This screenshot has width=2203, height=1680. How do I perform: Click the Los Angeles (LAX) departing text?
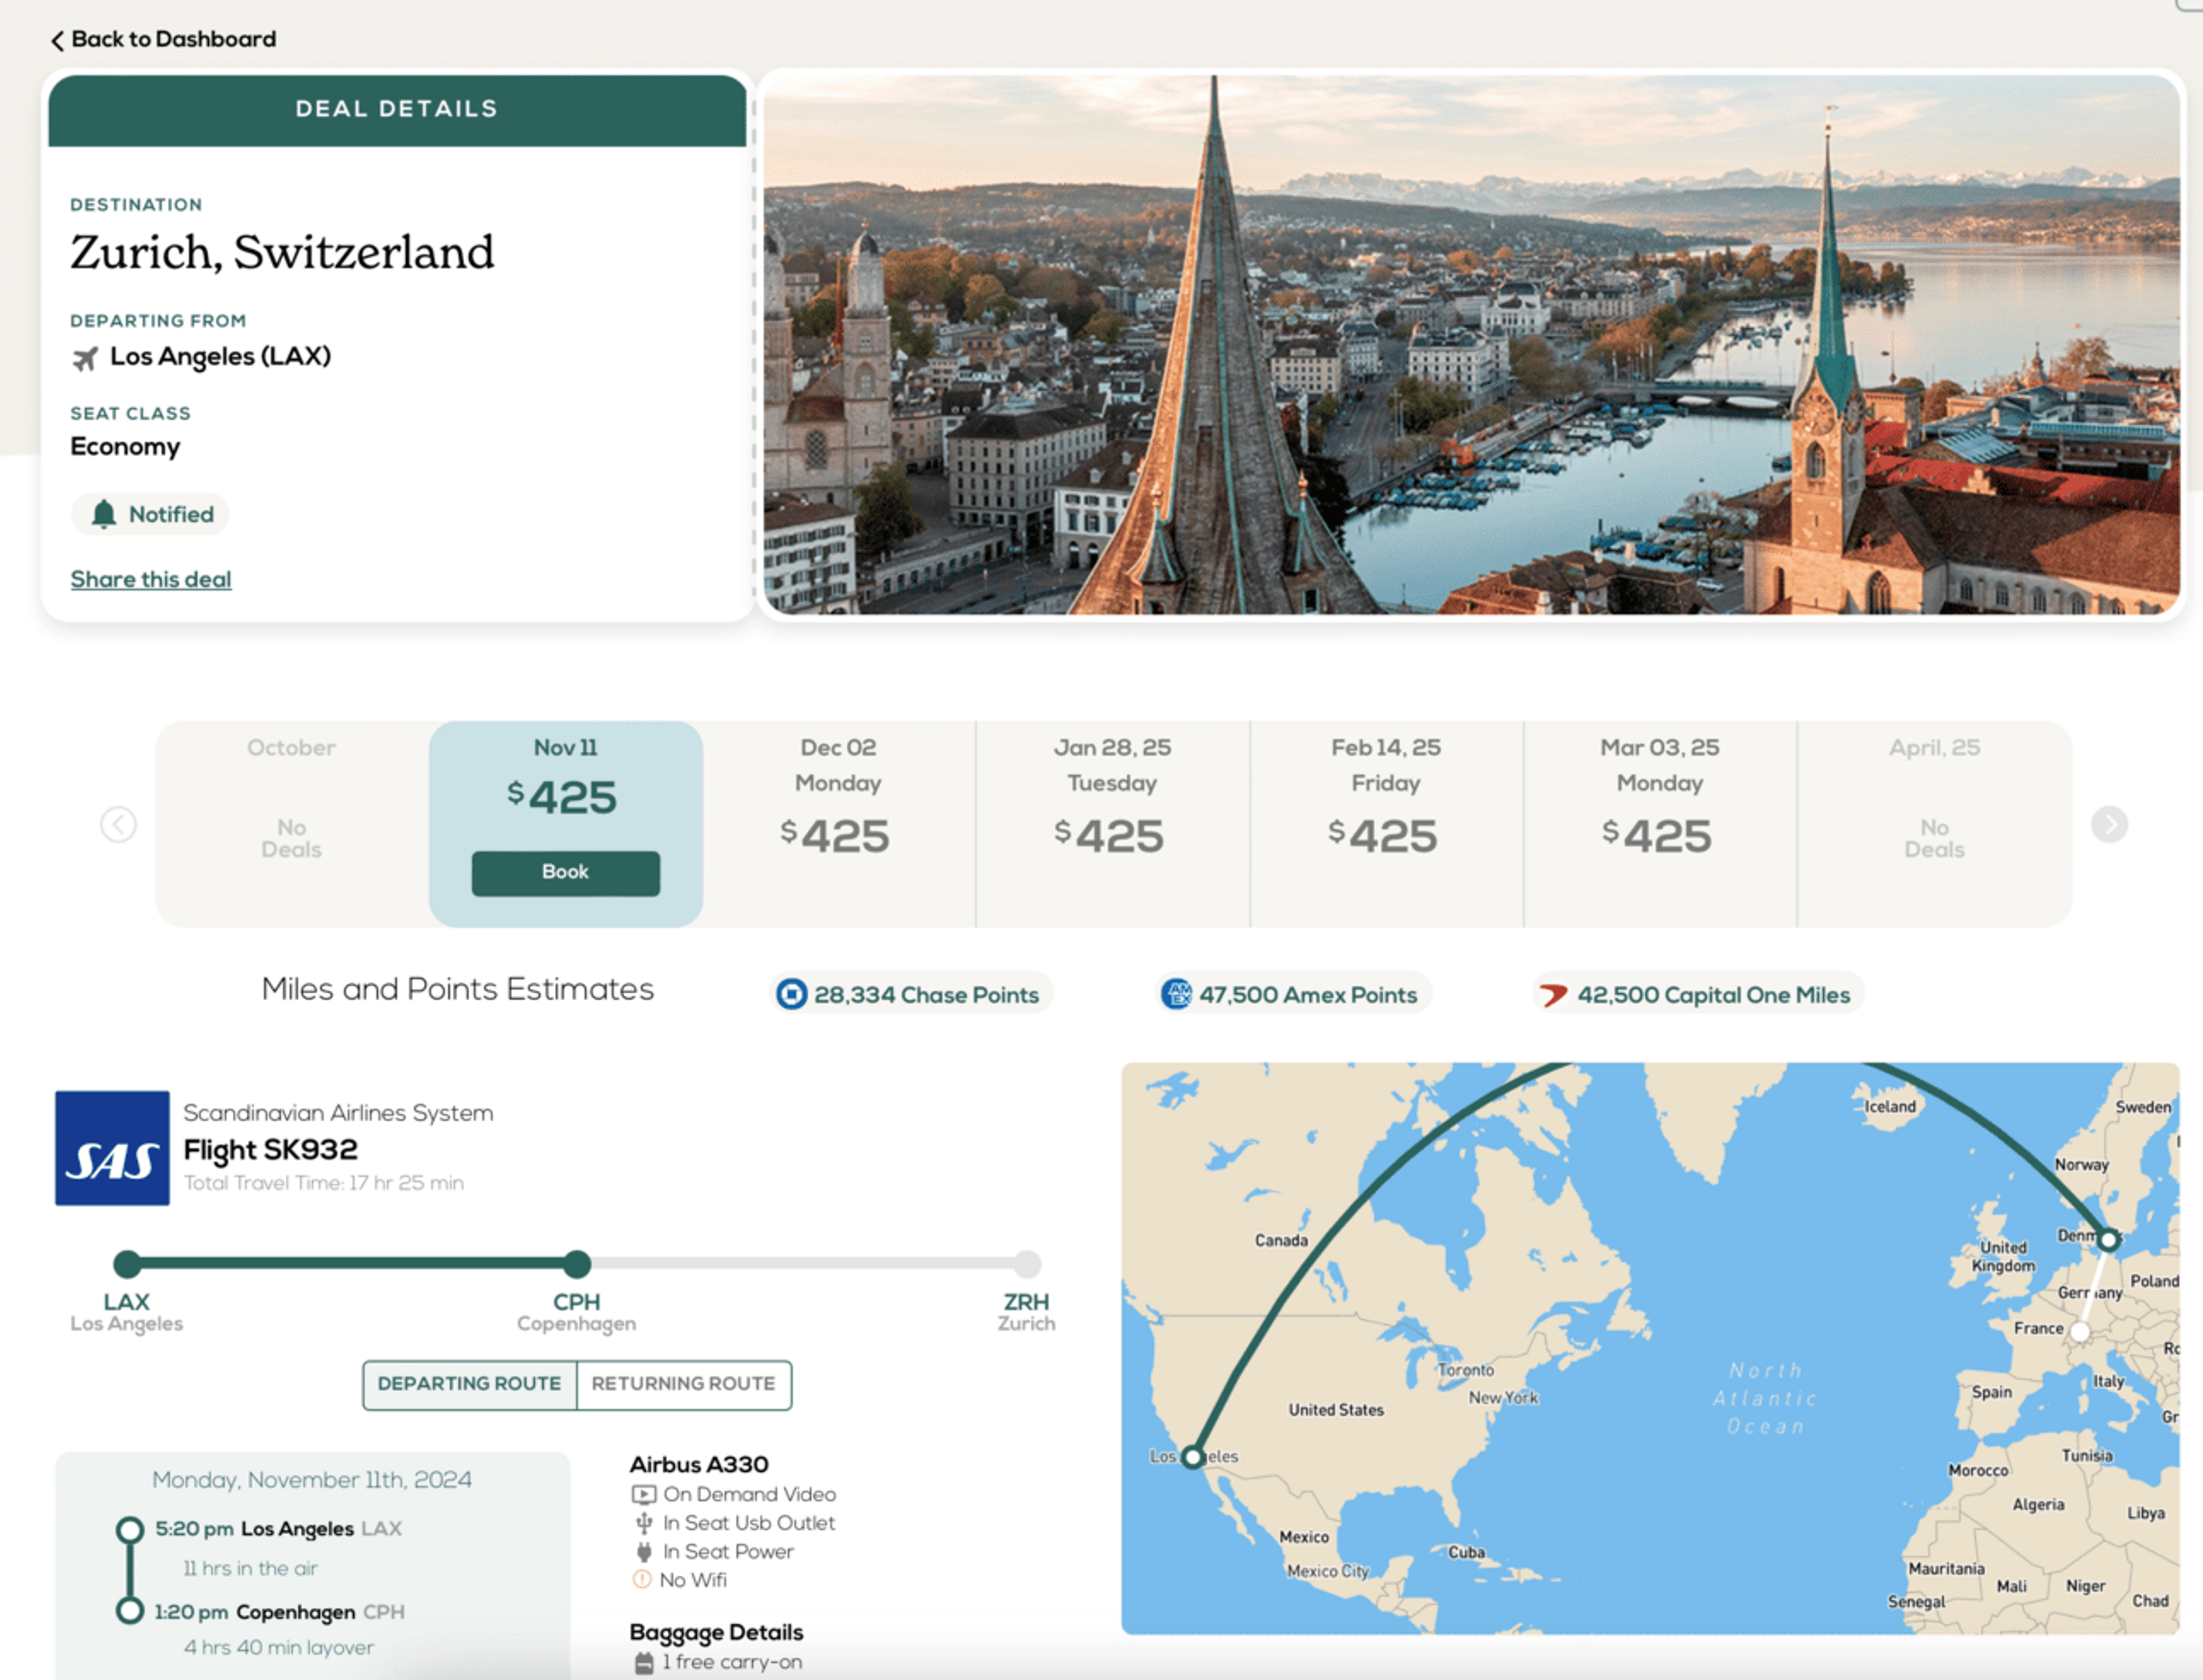(x=220, y=357)
